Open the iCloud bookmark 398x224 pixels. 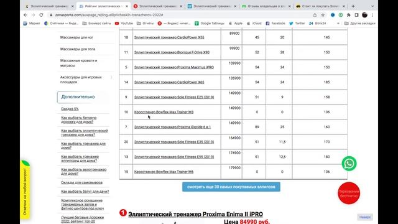point(254,24)
